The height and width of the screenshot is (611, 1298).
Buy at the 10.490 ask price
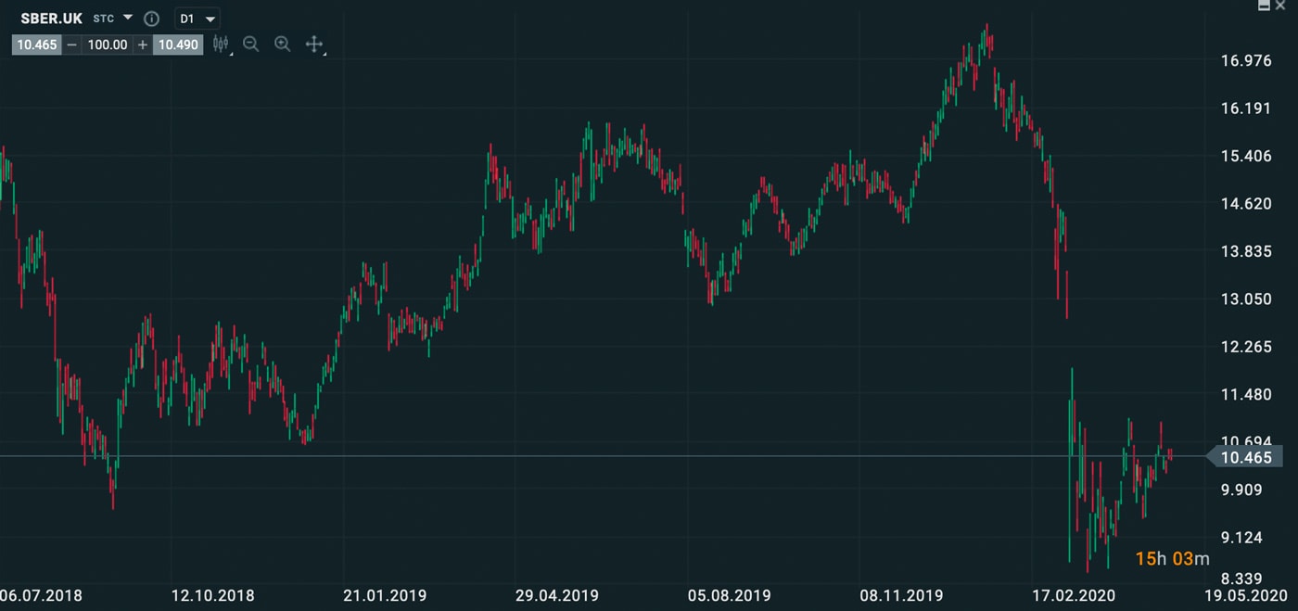[177, 45]
